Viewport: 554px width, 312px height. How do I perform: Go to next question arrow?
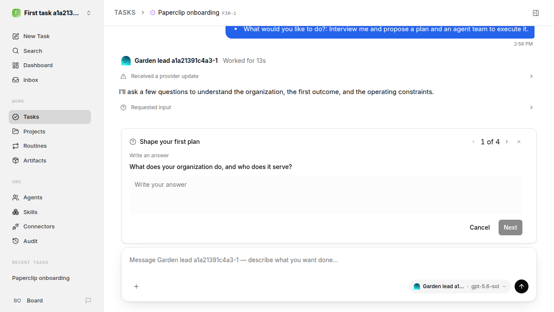pyautogui.click(x=507, y=142)
